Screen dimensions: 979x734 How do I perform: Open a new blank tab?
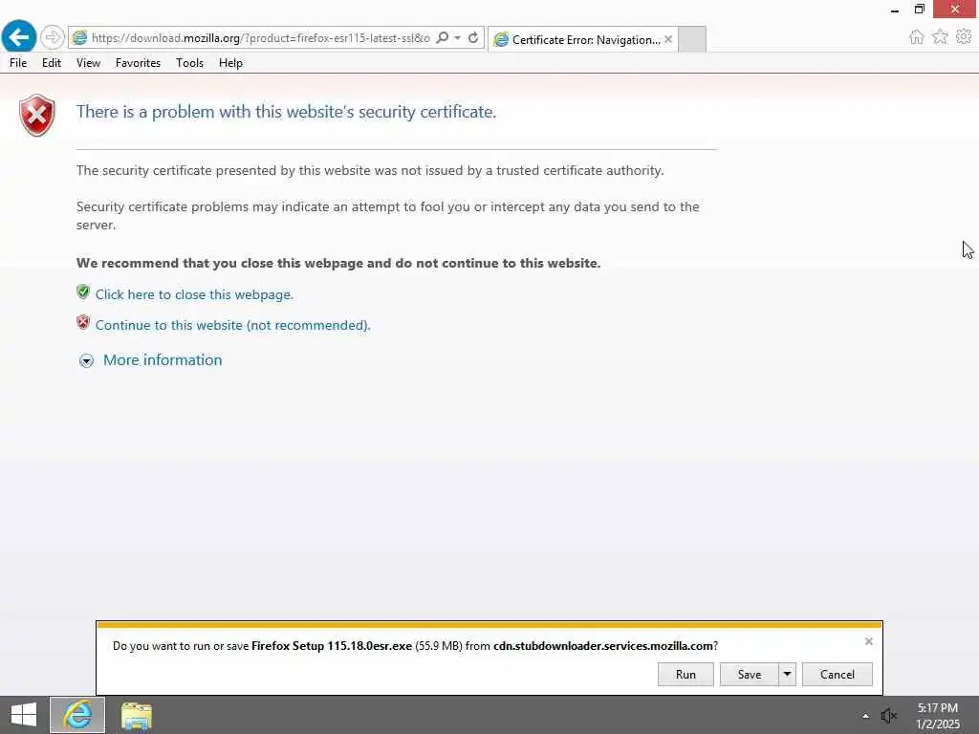(x=692, y=39)
